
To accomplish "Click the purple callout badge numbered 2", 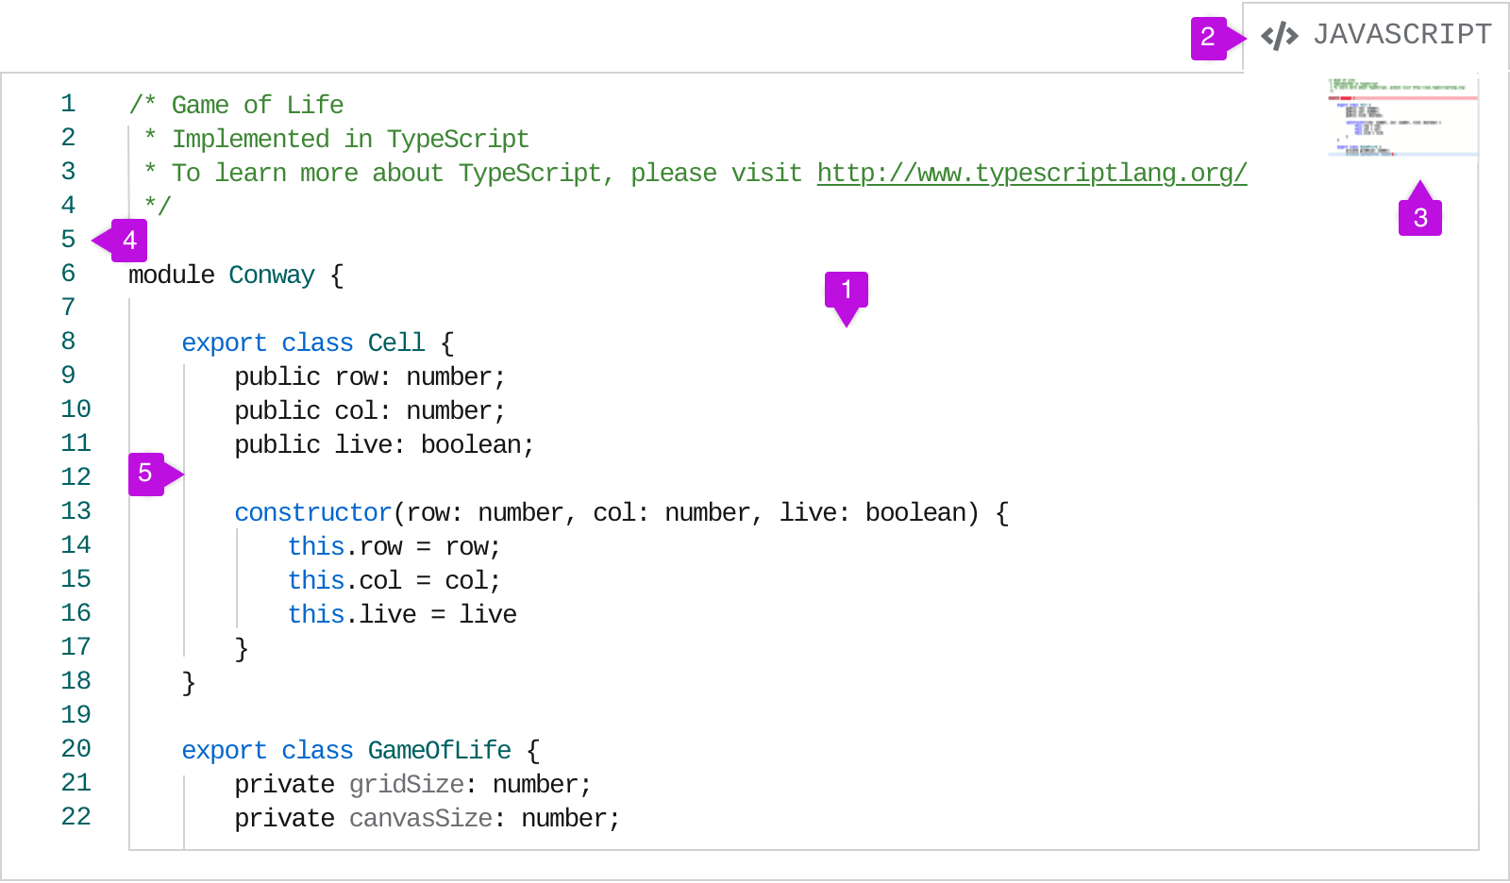I will pyautogui.click(x=1208, y=38).
